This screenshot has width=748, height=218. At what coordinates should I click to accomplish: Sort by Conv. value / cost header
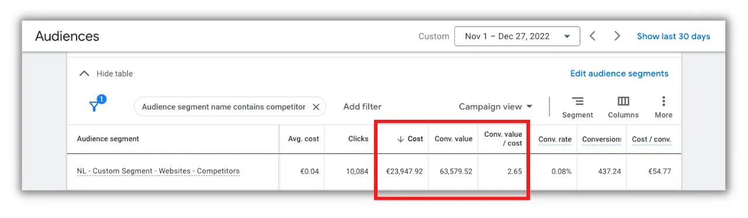(503, 139)
